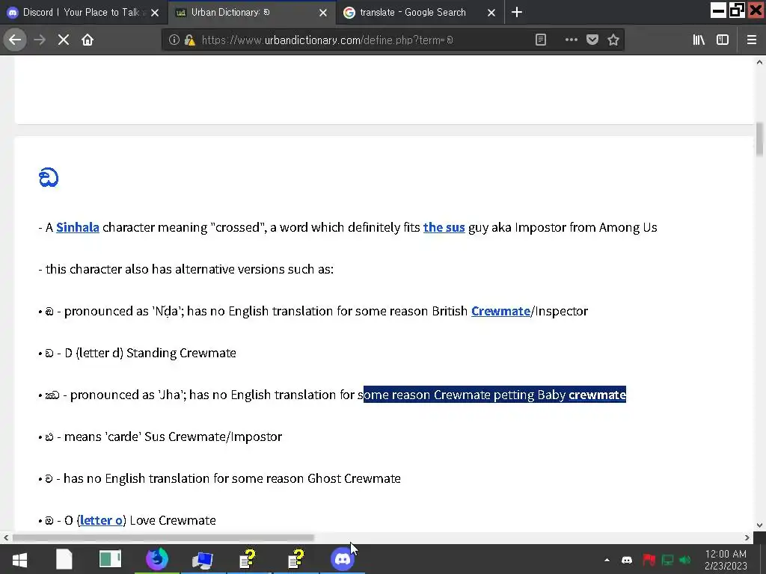This screenshot has height=574, width=766.
Task: Click the vertical scrollbar thumb
Action: click(x=760, y=140)
